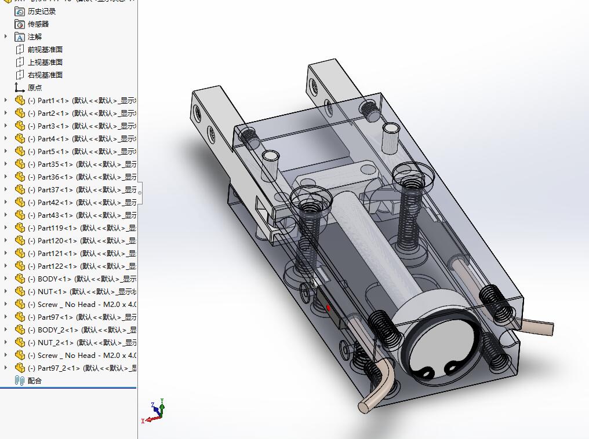Expand the Part35<1> tree node
Screen dimensions: 589x439
(x=6, y=164)
